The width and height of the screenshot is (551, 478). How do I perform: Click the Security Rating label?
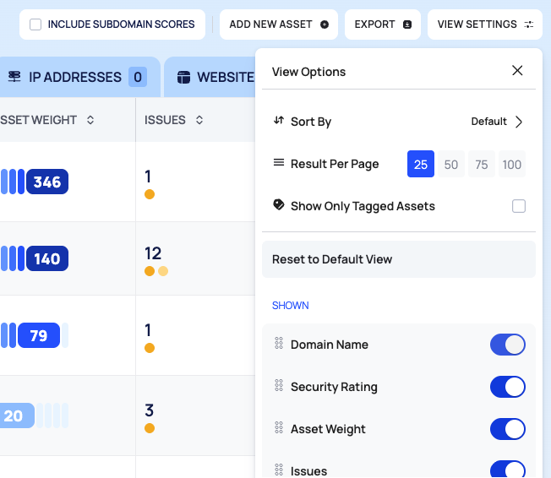(334, 387)
